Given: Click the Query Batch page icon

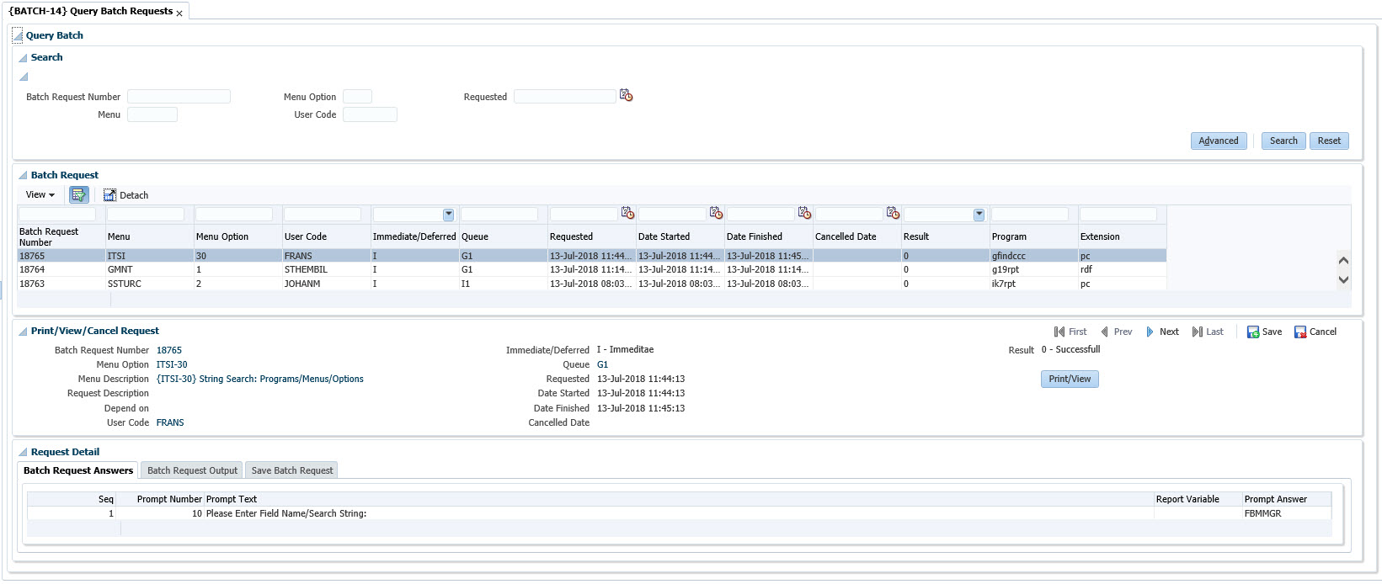Looking at the screenshot, I should (x=17, y=35).
